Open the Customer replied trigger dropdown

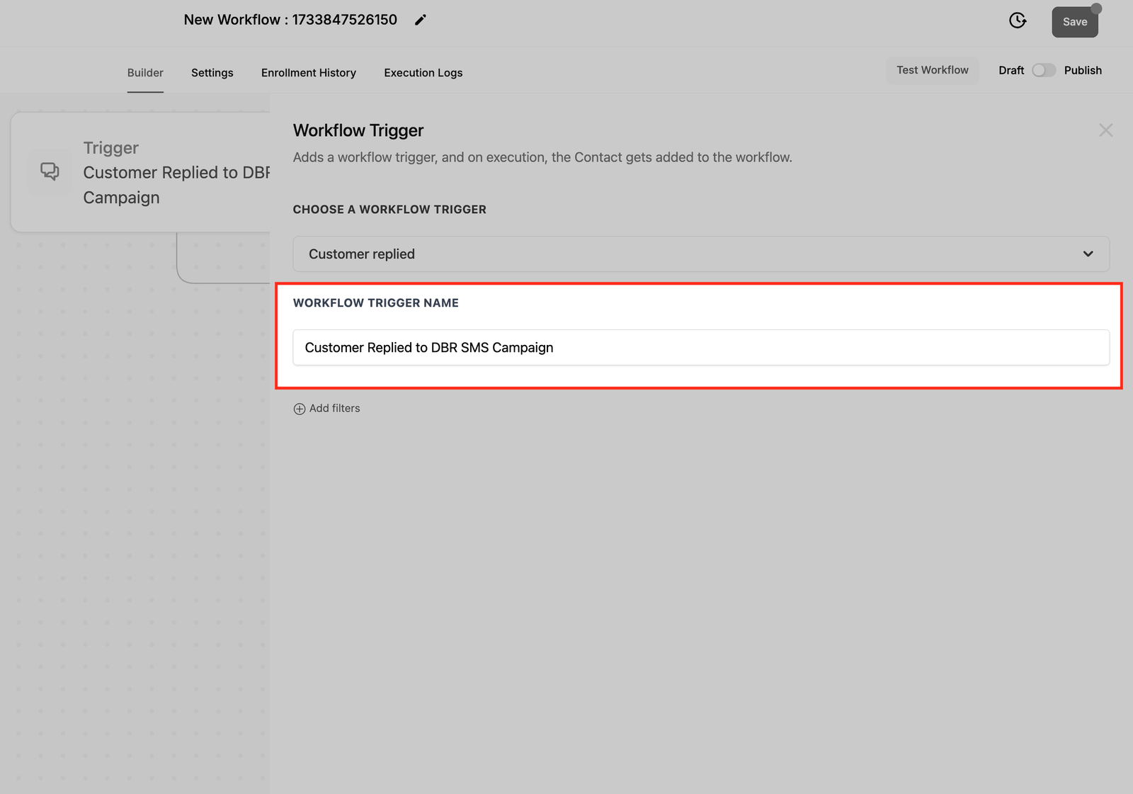coord(700,254)
